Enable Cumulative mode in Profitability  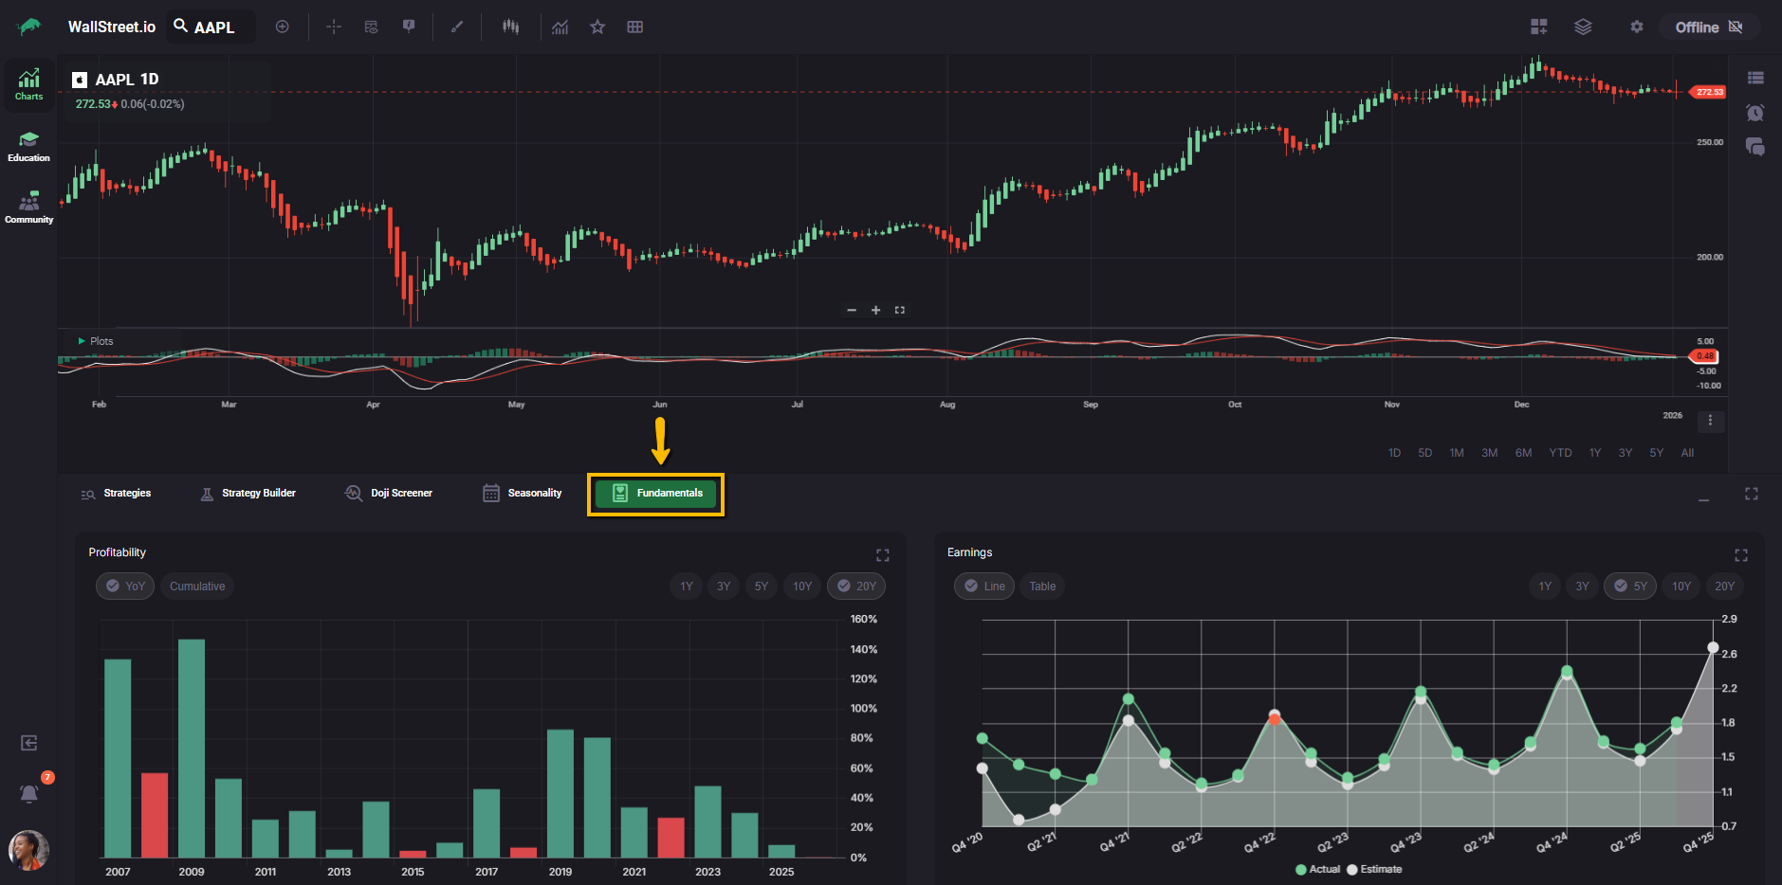[x=197, y=587]
